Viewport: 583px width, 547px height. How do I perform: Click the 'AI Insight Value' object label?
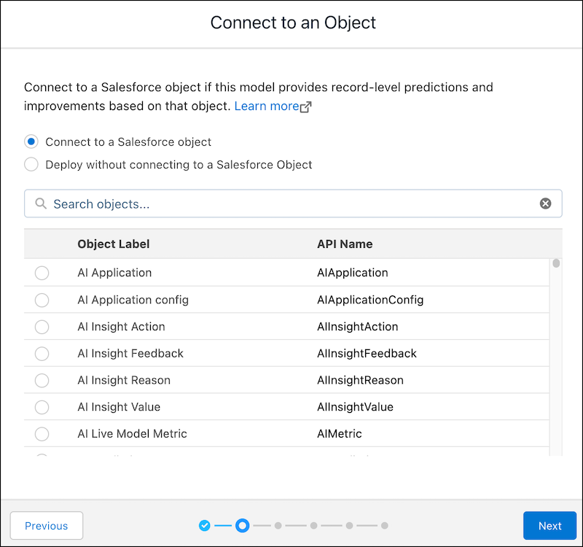coord(119,407)
